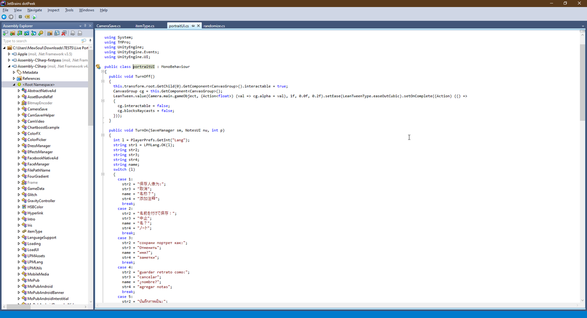Click the Navigate Backward arrow icon
The height and width of the screenshot is (318, 587).
pos(4,17)
